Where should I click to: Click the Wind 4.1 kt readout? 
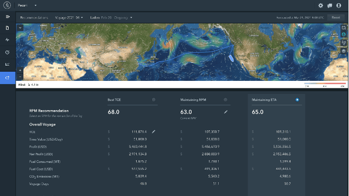28,85
